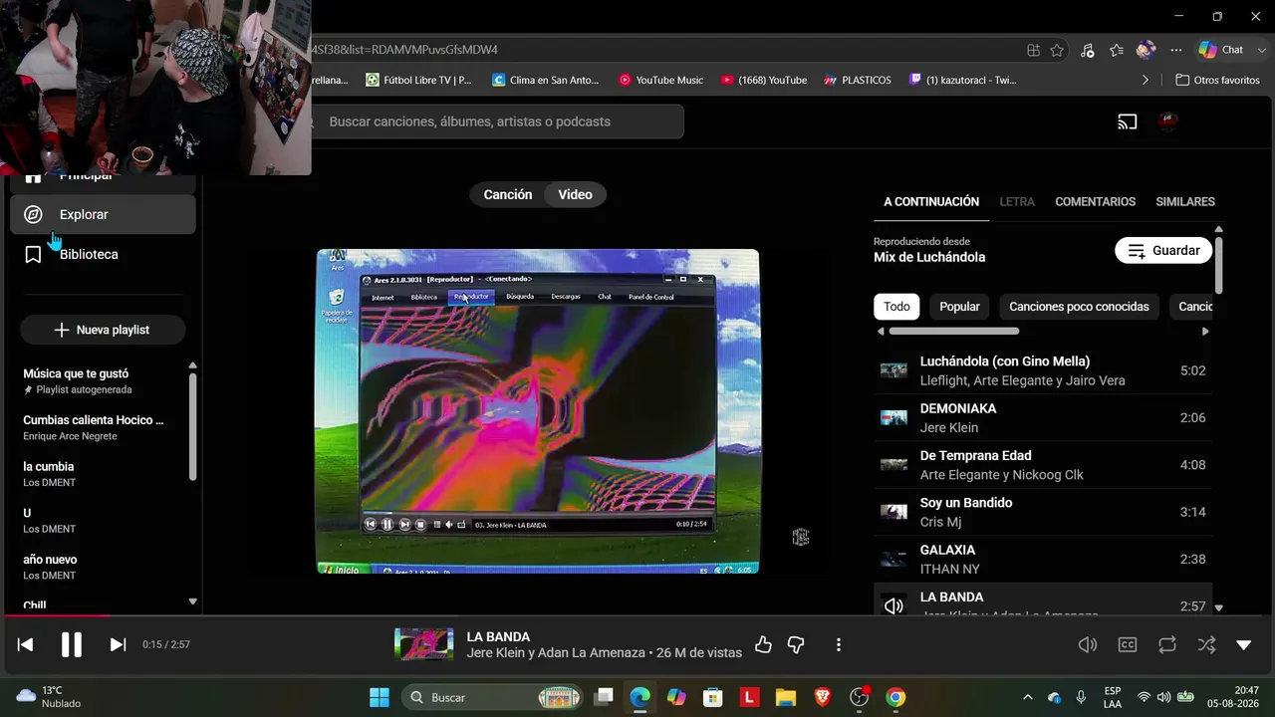The width and height of the screenshot is (1275, 717).
Task: Open Copilot Chat in the browser
Action: (x=1222, y=50)
